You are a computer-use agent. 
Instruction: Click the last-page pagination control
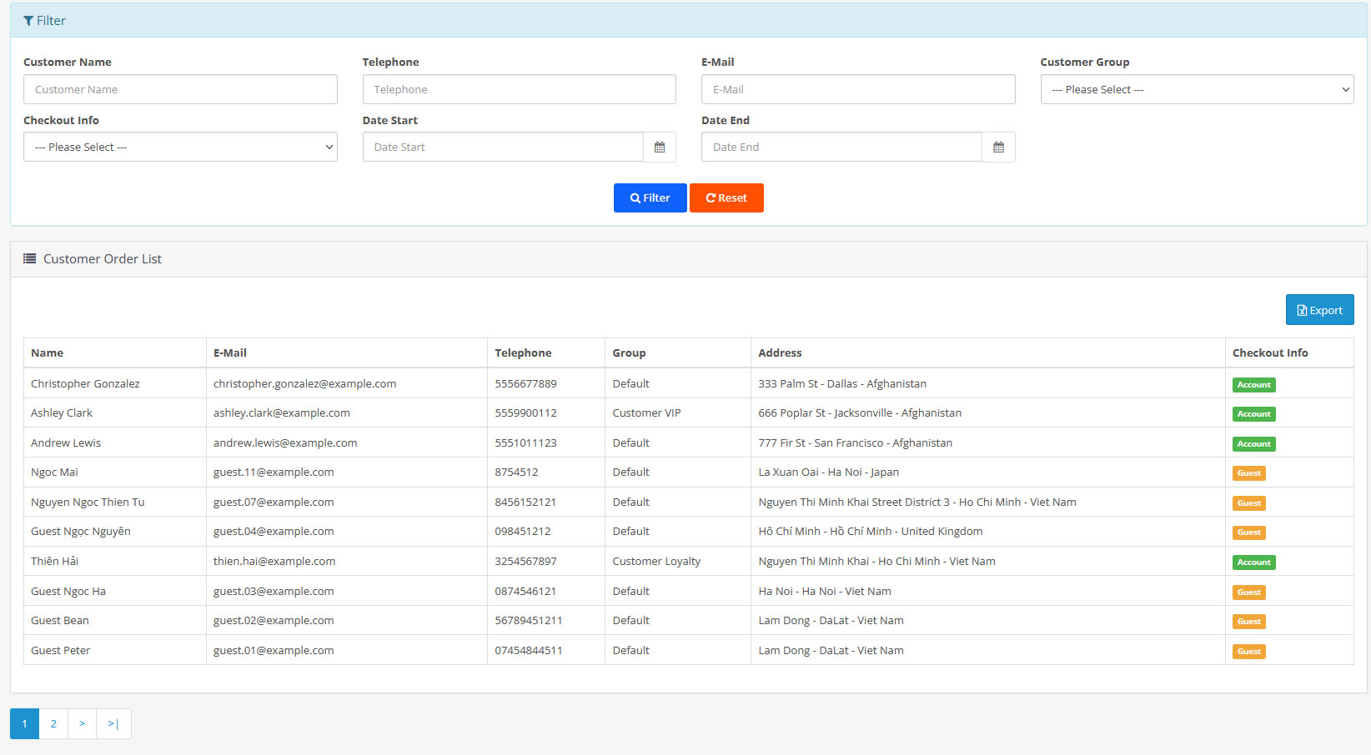113,723
